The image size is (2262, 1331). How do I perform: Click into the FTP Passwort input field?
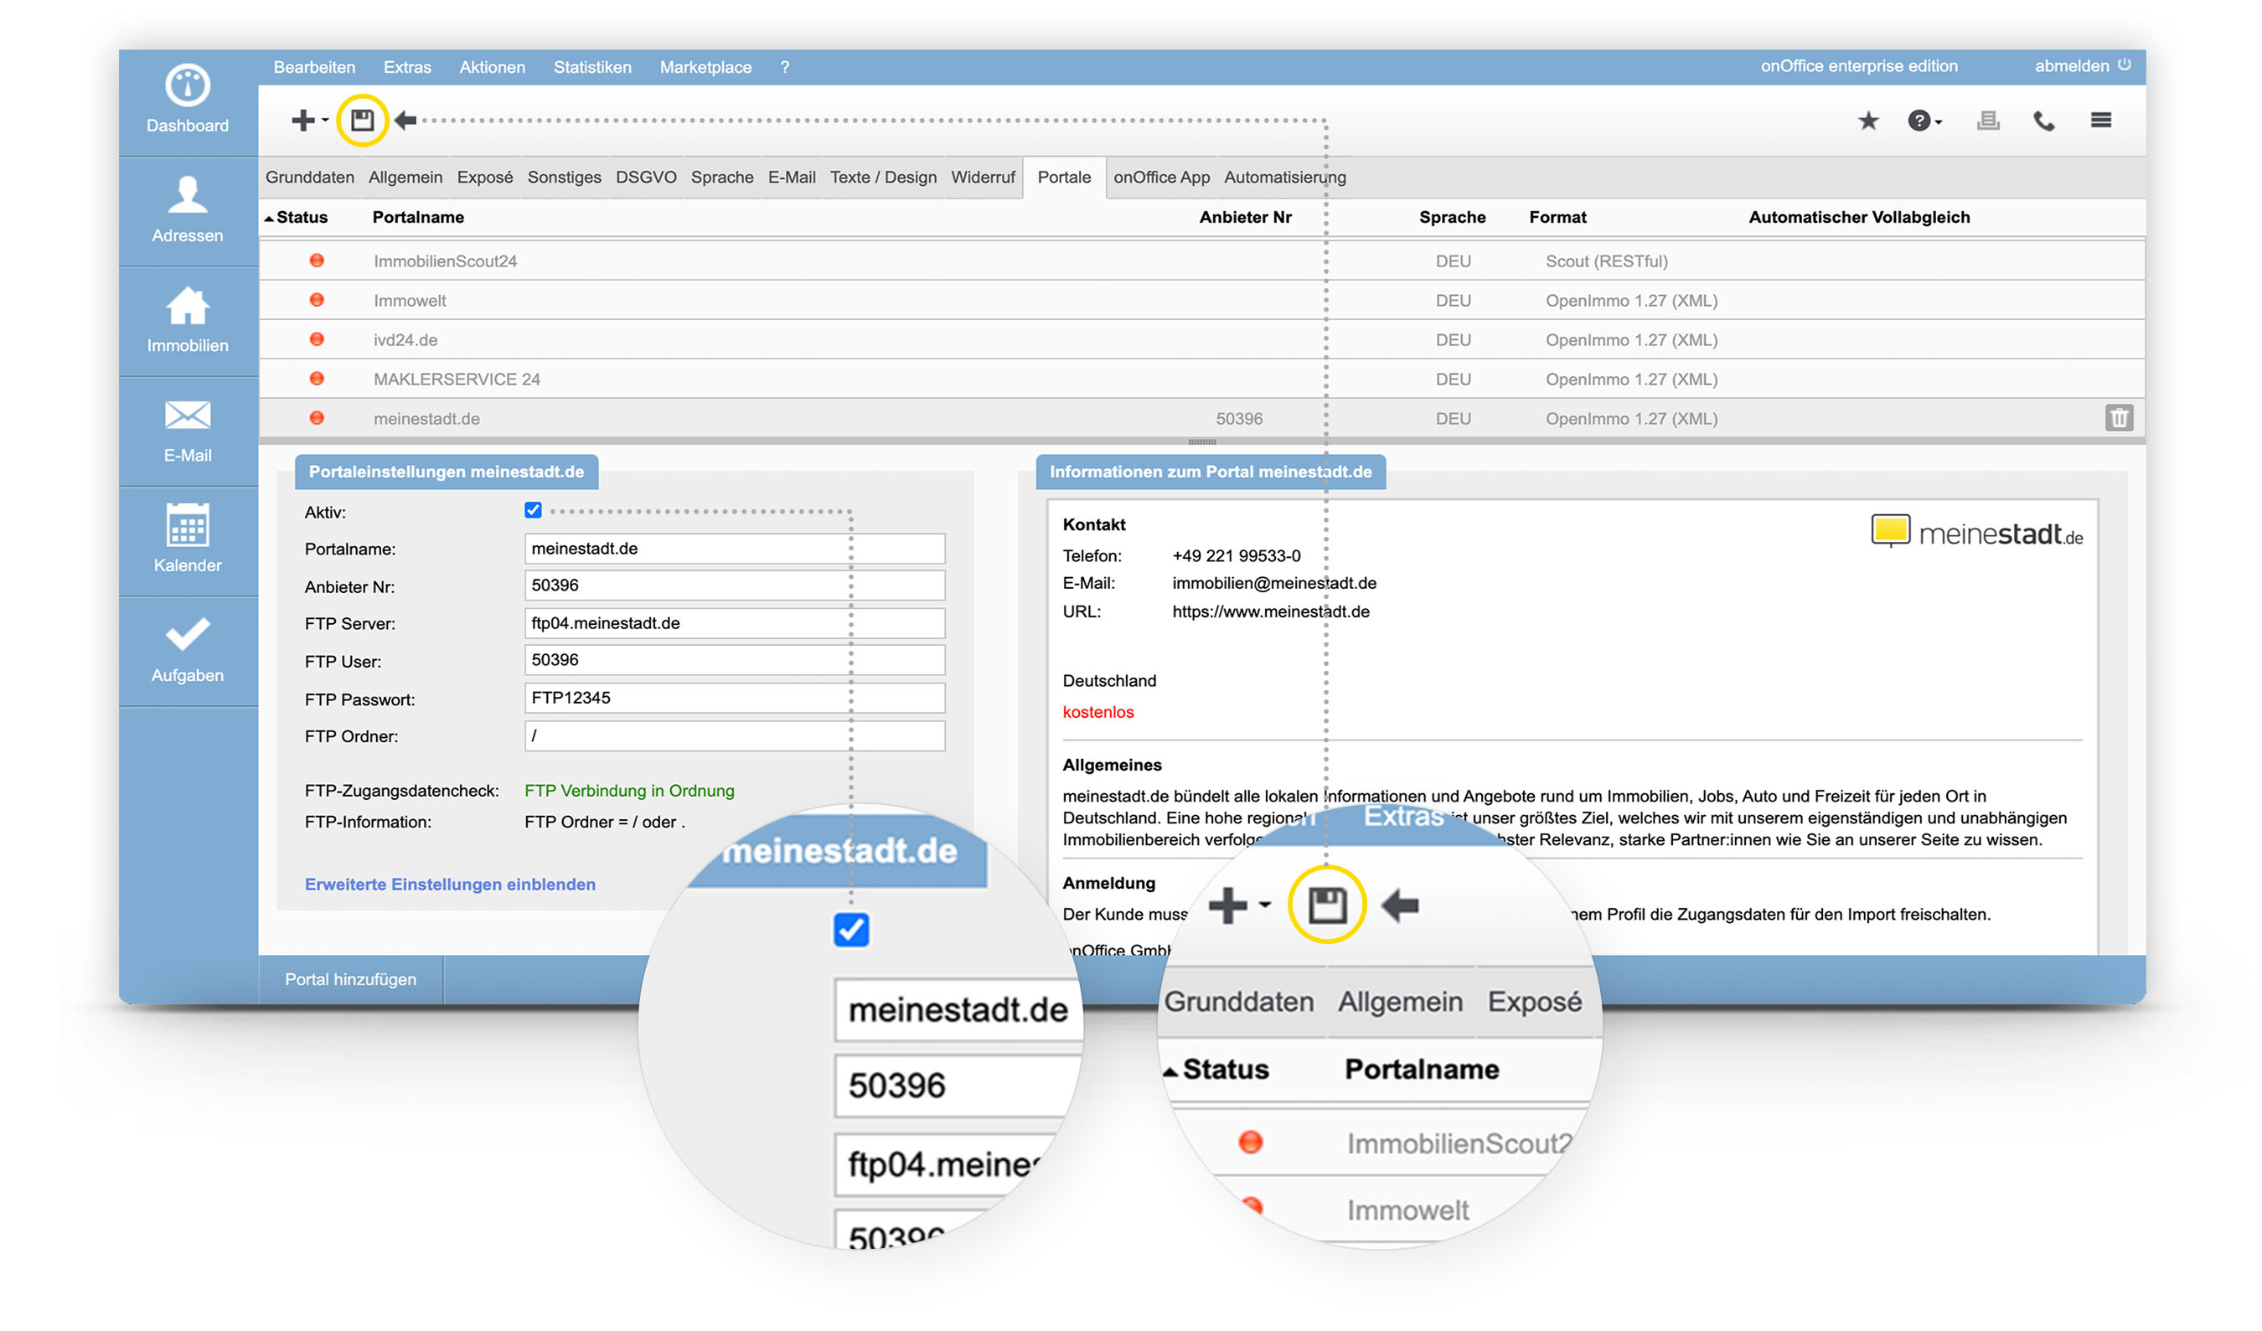point(736,699)
